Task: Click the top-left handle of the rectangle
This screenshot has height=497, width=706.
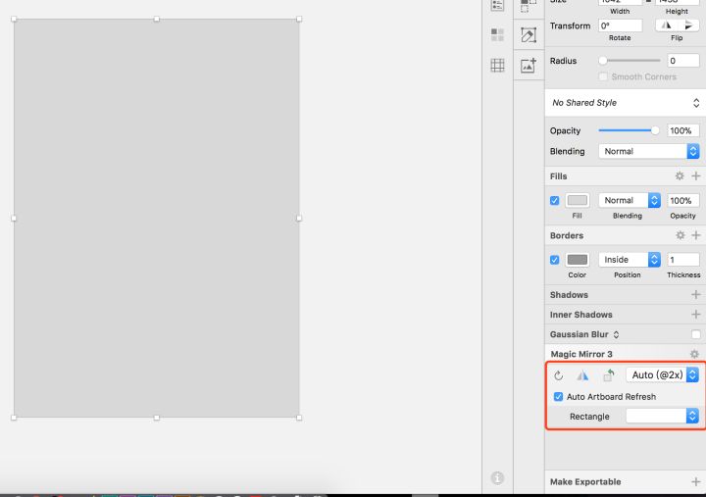Action: 14,19
